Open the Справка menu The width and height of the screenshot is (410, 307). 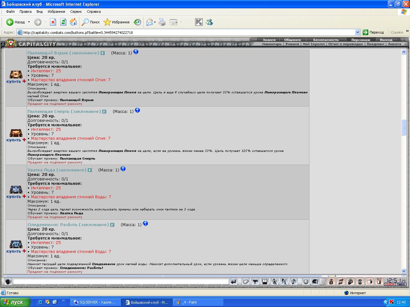pyautogui.click(x=94, y=12)
